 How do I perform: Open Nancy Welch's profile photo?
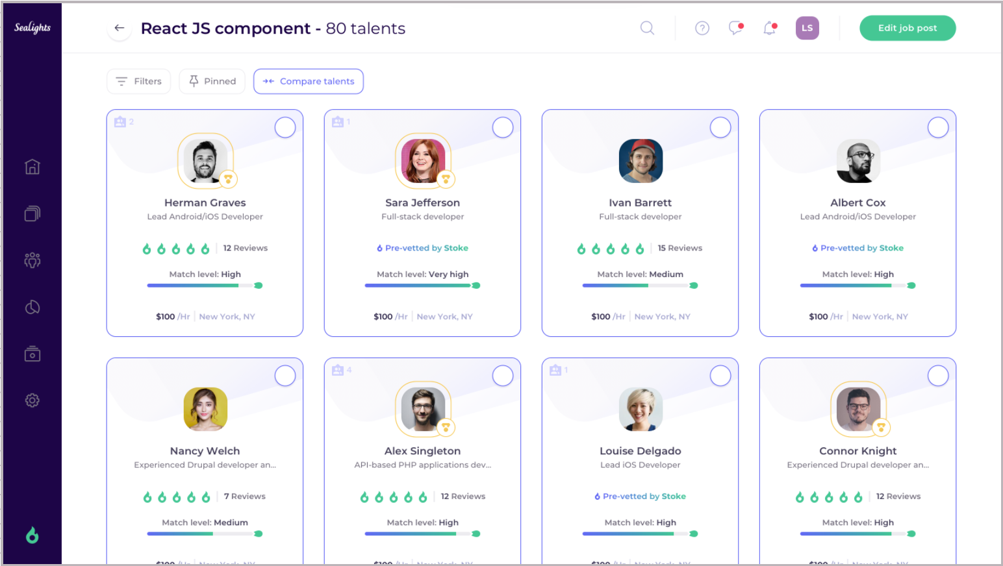[205, 409]
